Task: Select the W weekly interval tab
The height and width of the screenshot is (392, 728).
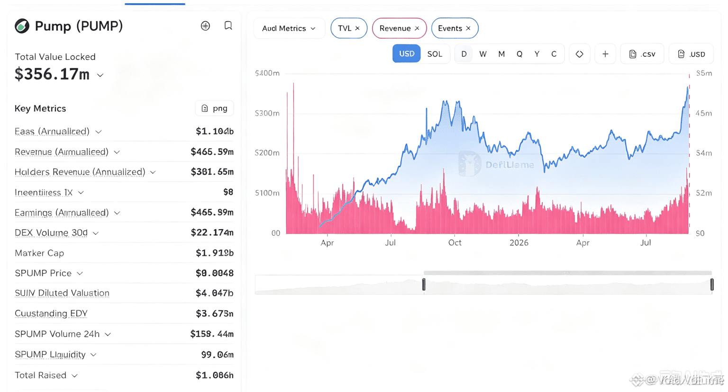Action: tap(483, 54)
